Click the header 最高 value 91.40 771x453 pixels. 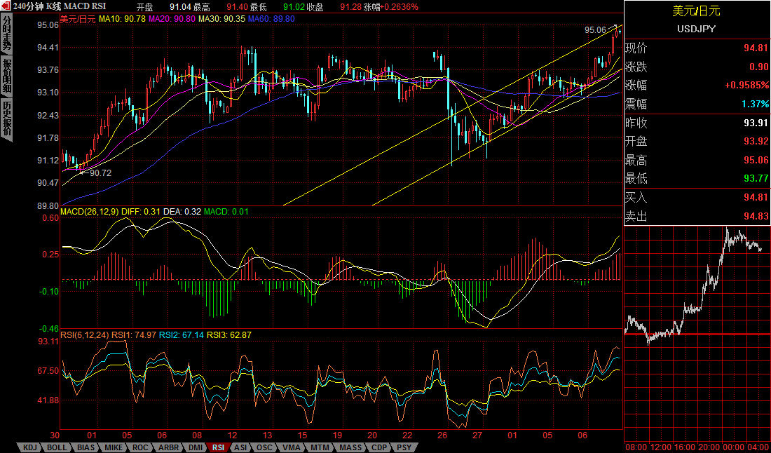(237, 7)
